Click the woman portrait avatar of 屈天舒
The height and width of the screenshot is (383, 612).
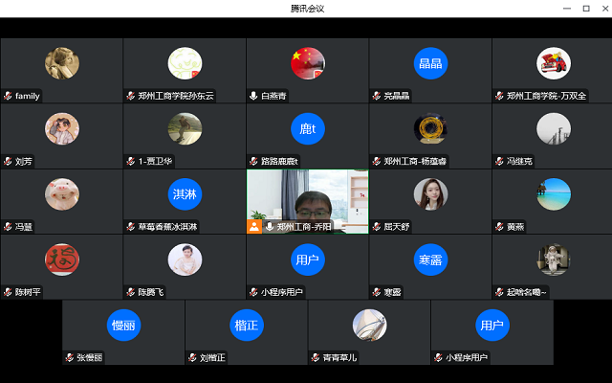[430, 193]
